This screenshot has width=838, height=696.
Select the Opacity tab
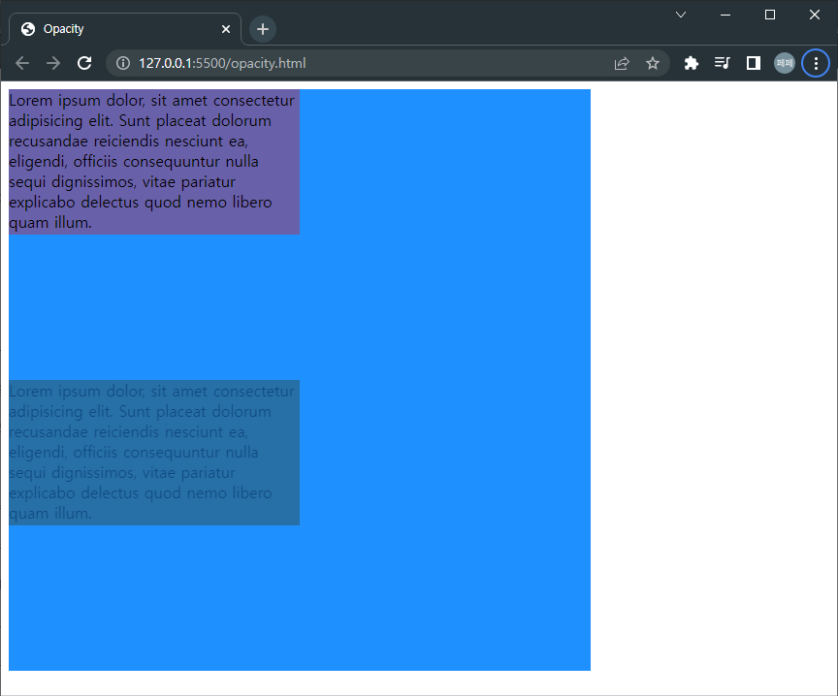[125, 29]
